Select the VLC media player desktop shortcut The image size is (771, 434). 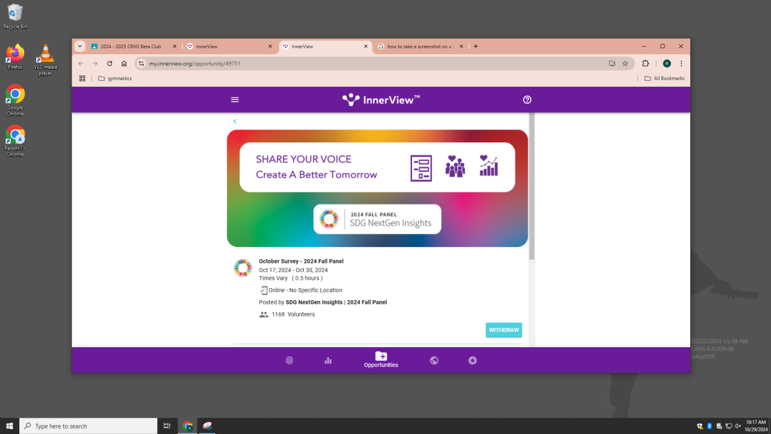[x=45, y=60]
